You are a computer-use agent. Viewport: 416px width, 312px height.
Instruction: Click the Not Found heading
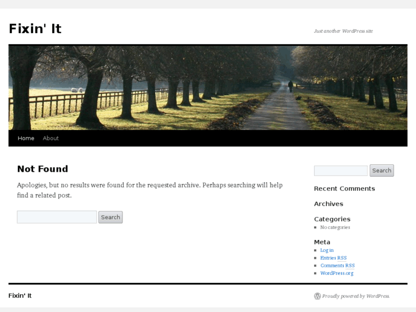tap(42, 169)
